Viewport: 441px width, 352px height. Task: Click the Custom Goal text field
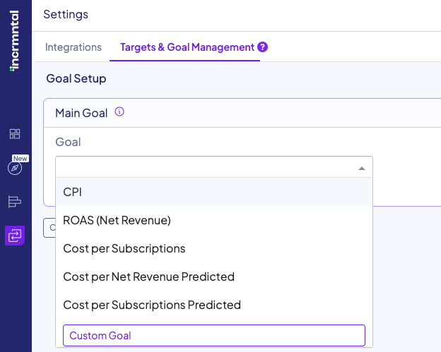point(213,335)
